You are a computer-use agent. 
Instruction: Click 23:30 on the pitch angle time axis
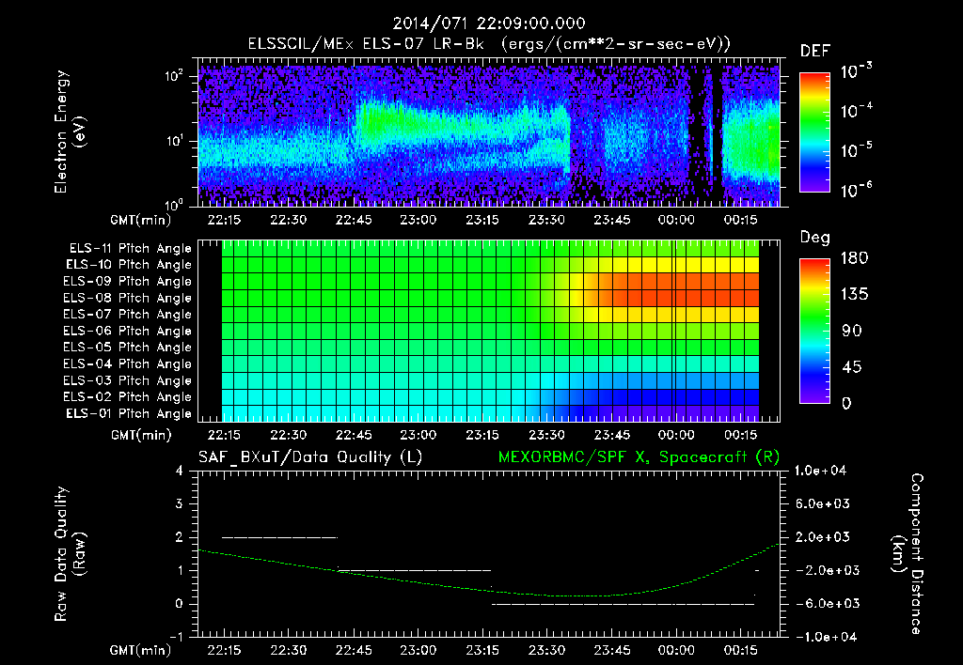(x=546, y=435)
